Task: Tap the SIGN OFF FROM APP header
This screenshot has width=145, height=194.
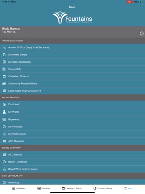Action: click(72, 176)
